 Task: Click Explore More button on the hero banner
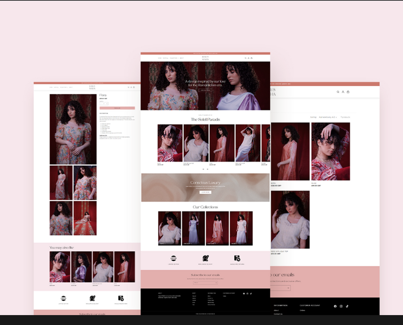(x=205, y=90)
